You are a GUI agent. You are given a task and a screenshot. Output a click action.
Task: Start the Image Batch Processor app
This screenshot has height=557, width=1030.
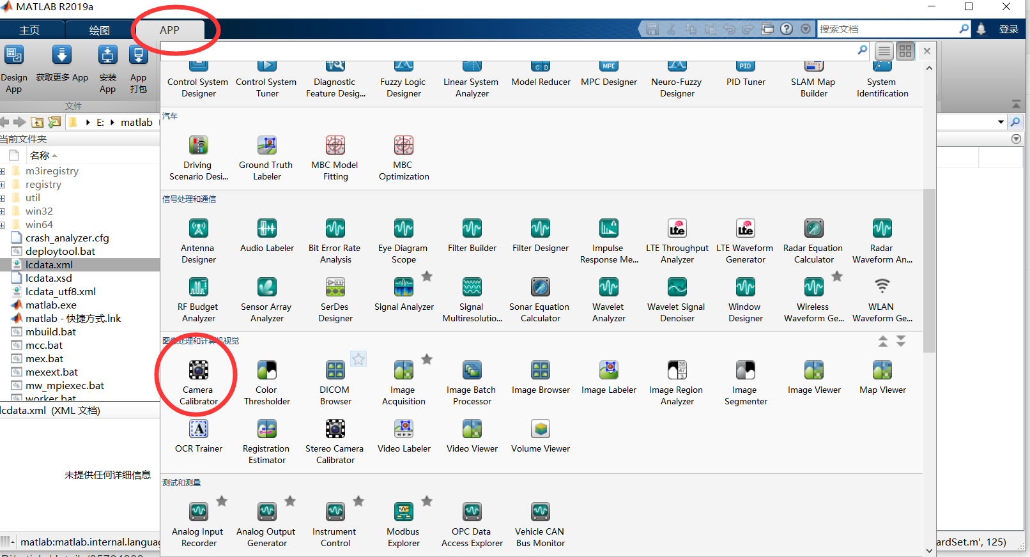[x=472, y=383]
